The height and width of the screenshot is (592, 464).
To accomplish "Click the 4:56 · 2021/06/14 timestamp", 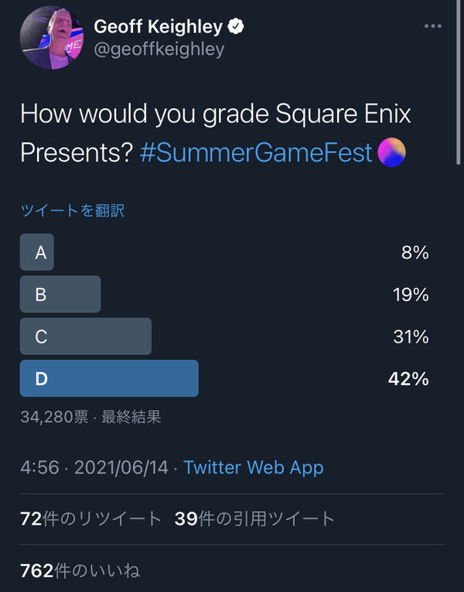I will tap(94, 467).
